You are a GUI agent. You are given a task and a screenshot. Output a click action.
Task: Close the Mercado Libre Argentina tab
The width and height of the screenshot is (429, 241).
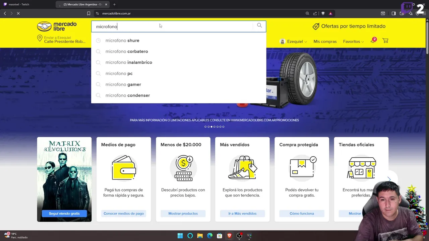pyautogui.click(x=106, y=4)
